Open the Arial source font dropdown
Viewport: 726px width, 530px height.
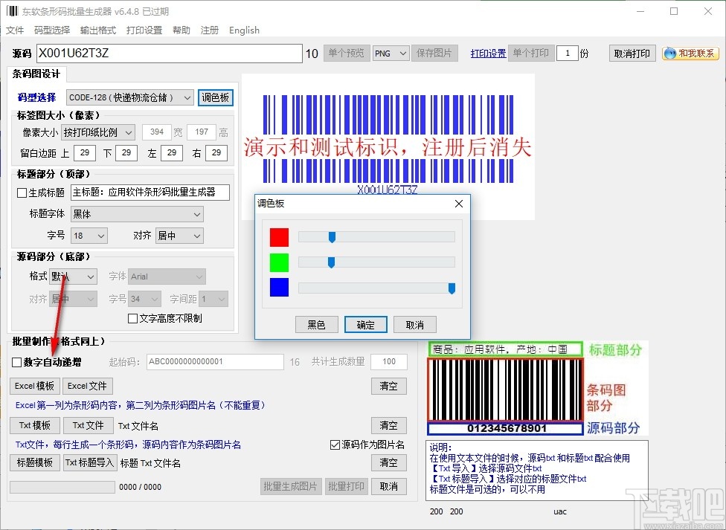[167, 276]
